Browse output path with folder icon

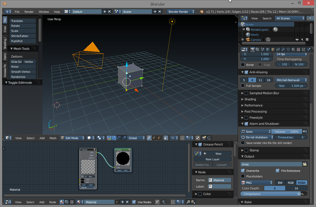305,164
